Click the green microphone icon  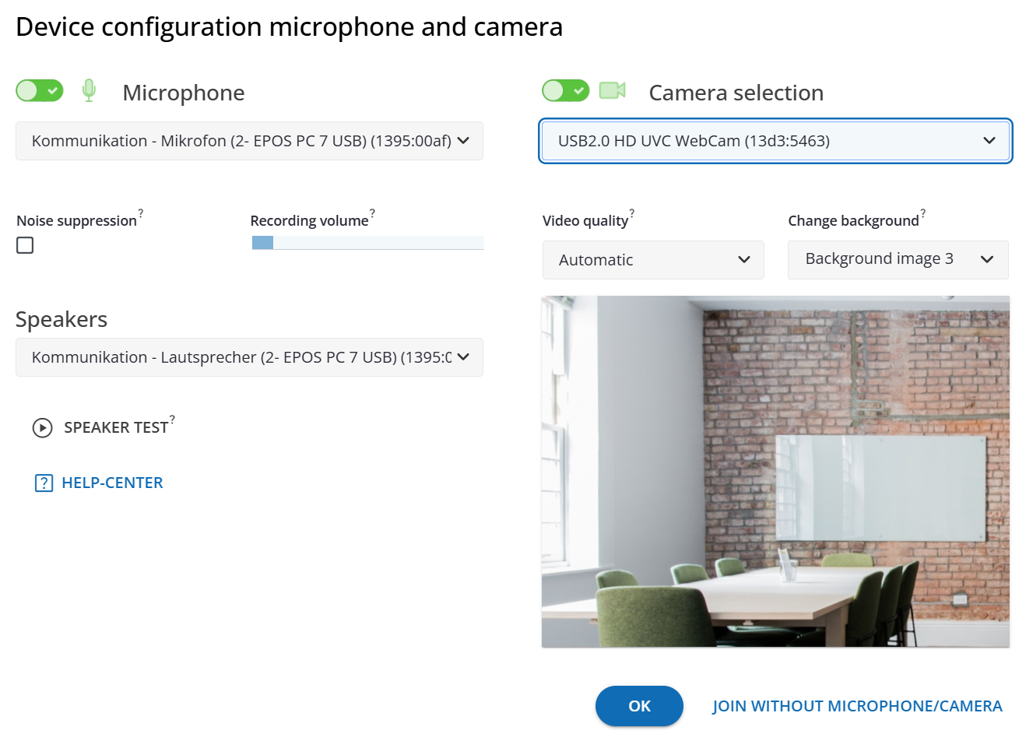click(x=90, y=91)
